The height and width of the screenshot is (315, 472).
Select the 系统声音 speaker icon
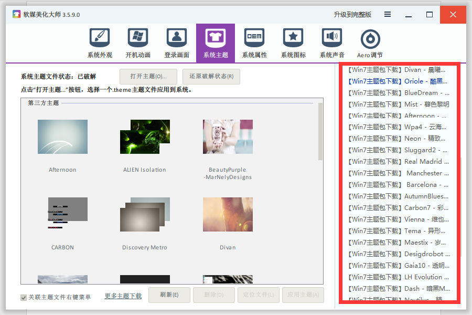click(x=332, y=38)
